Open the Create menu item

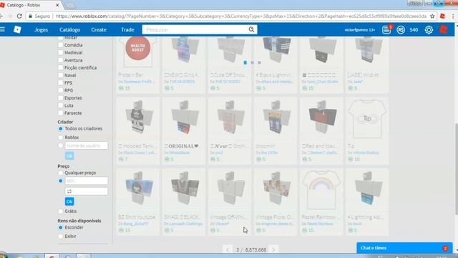point(99,29)
